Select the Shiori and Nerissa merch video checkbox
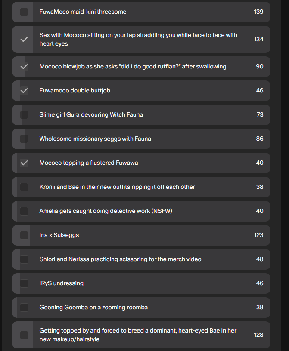 [24, 259]
